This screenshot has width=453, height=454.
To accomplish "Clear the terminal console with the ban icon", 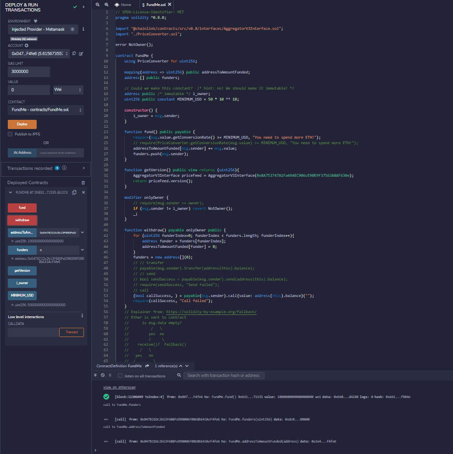I will pos(103,375).
